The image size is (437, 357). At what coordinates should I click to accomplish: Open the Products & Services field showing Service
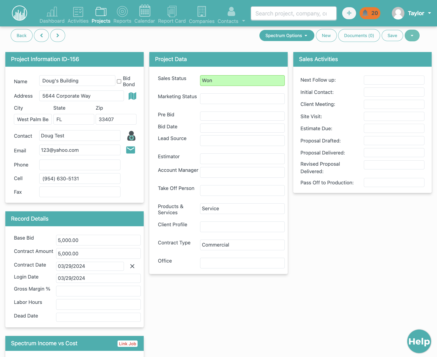click(x=242, y=209)
